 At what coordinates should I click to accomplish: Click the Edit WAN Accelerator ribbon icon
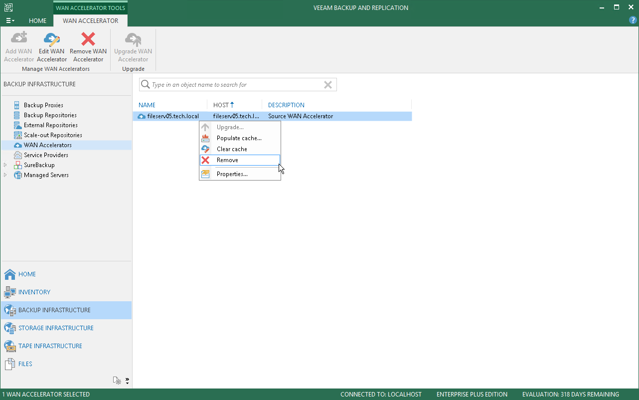click(52, 39)
